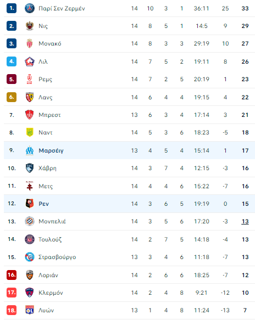This screenshot has height=320, width=255.
Task: Click the Strasbourg club logo
Action: click(30, 257)
